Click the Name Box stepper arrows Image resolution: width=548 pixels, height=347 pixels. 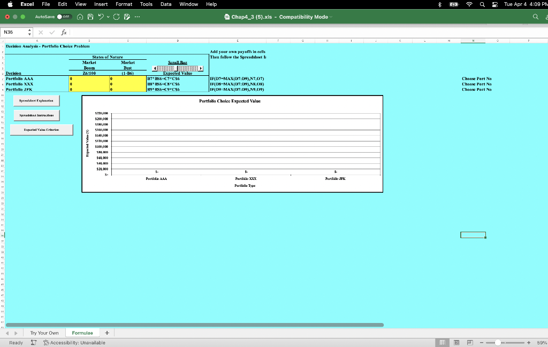[29, 32]
